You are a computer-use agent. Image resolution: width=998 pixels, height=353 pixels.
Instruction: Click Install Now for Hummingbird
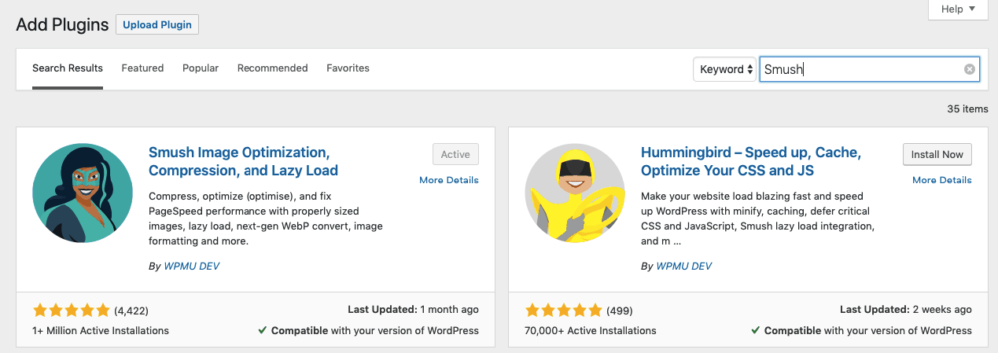point(937,154)
